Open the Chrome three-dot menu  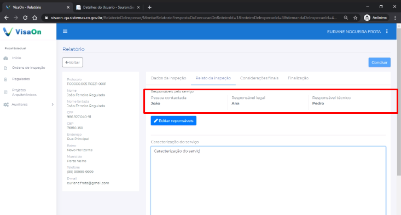click(395, 18)
